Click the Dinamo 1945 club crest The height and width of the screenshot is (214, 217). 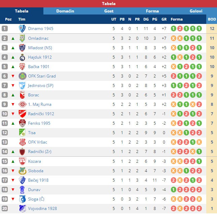(22, 29)
